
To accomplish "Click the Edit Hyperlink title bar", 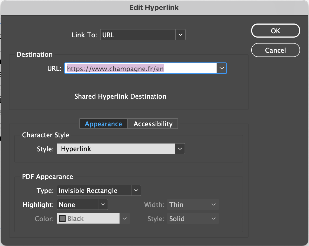I will click(x=154, y=8).
